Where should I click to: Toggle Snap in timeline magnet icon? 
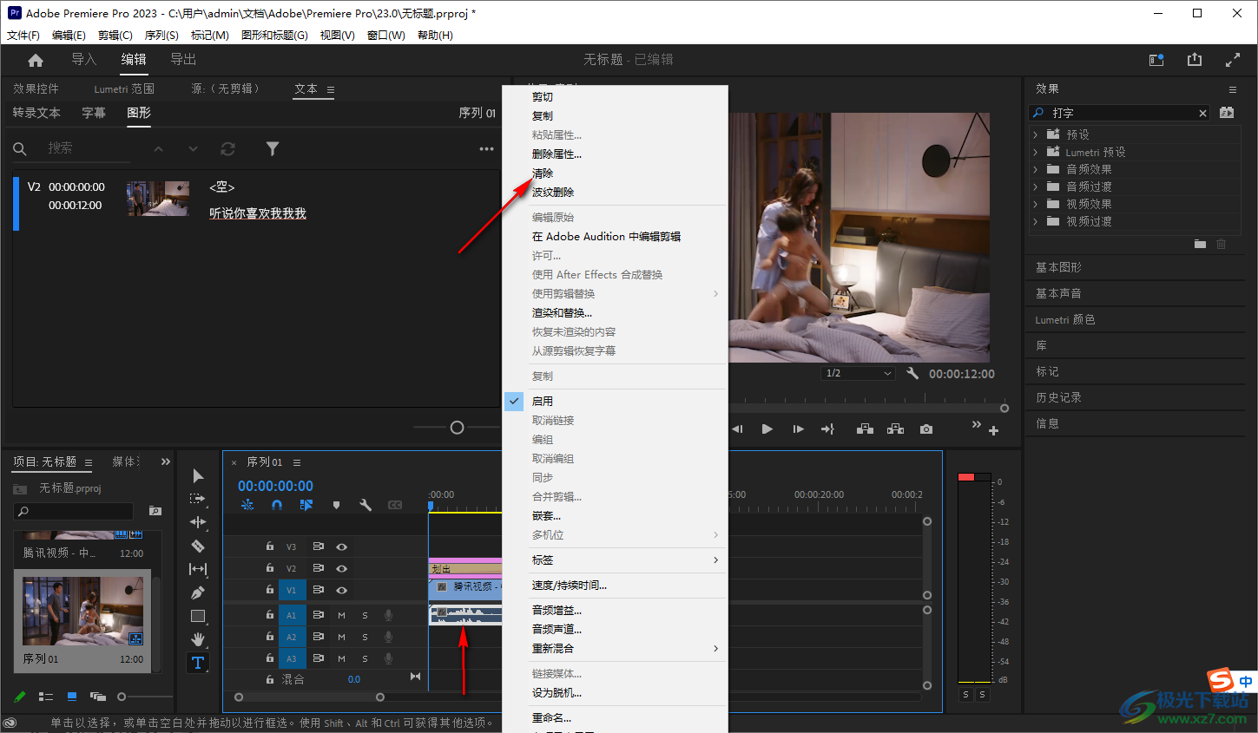tap(277, 505)
